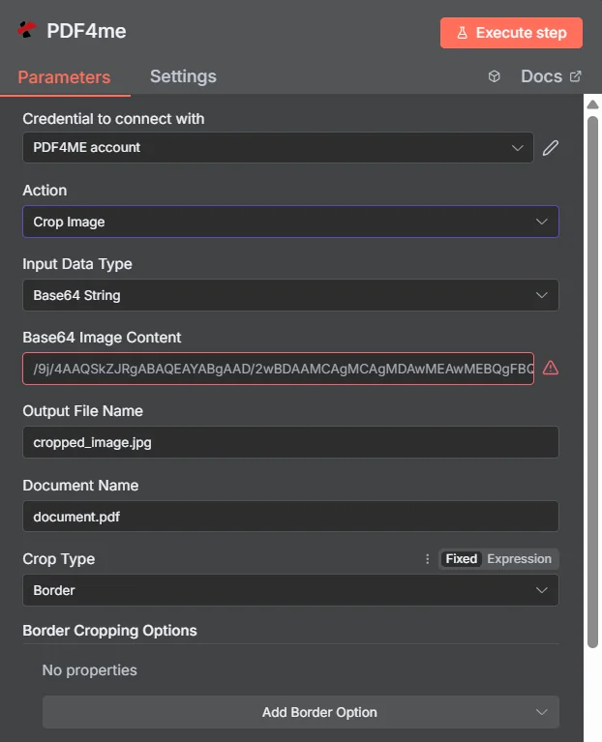Viewport: 602px width, 742px height.
Task: Click the external link icon beside Docs
Action: pyautogui.click(x=575, y=76)
